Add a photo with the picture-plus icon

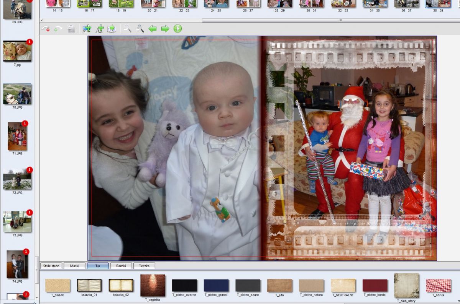tap(87, 29)
